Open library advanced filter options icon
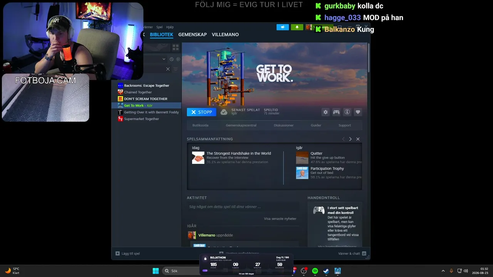This screenshot has width=493, height=277. (176, 69)
